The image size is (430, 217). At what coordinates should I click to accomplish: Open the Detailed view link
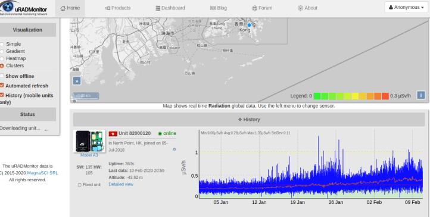[x=121, y=184]
